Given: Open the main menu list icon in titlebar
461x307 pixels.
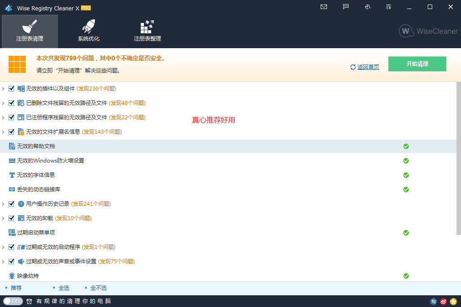Looking at the screenshot, I should [388, 7].
